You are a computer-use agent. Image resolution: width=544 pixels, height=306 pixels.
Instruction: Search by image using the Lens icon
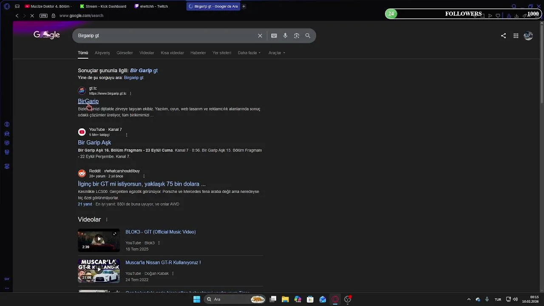click(297, 36)
